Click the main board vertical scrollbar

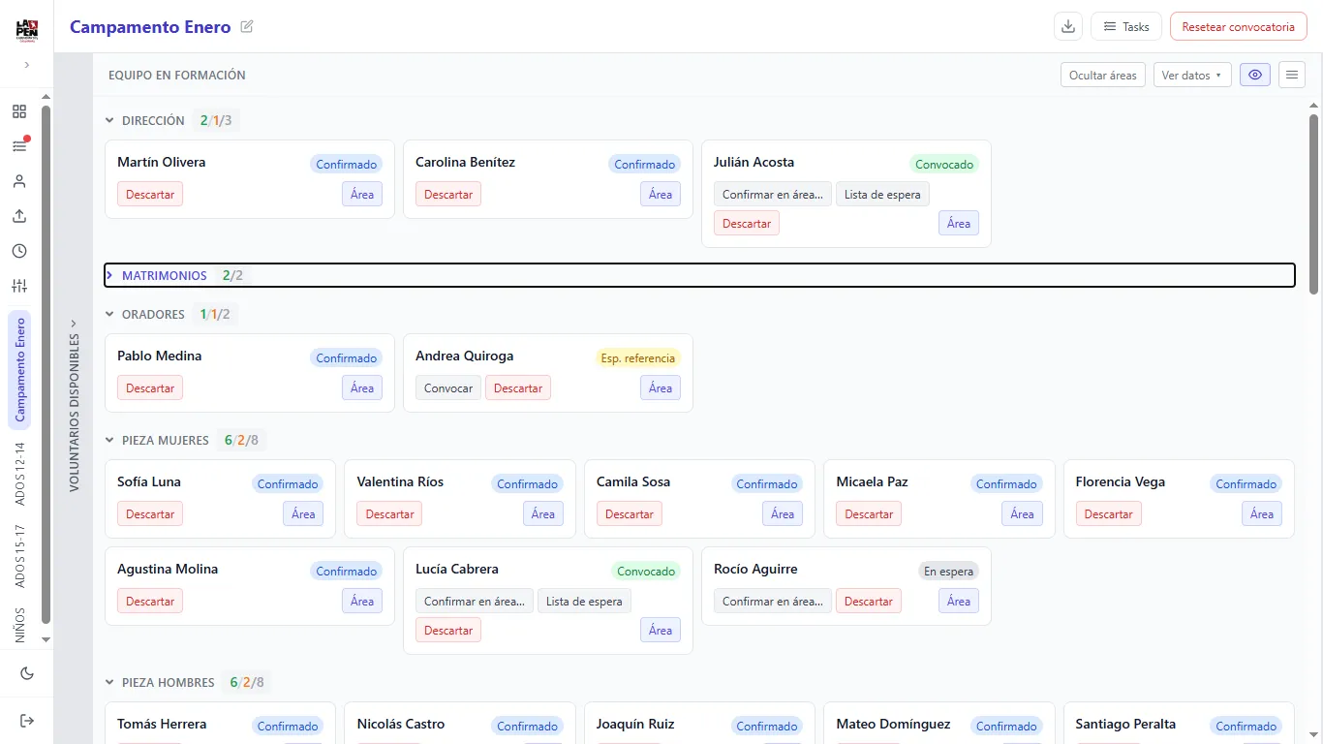tap(1313, 203)
